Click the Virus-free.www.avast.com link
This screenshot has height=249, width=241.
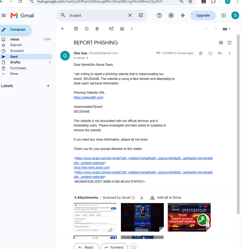point(91,168)
